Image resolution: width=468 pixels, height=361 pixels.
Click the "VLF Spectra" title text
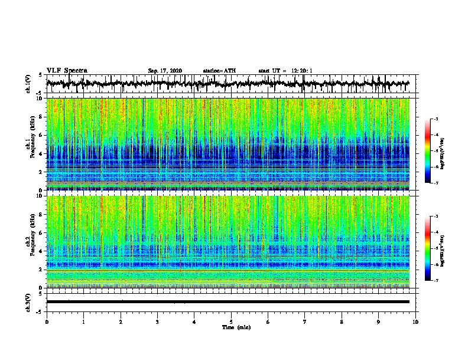click(x=67, y=71)
